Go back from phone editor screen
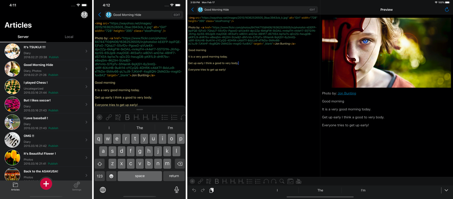453x199 pixels. point(100,15)
